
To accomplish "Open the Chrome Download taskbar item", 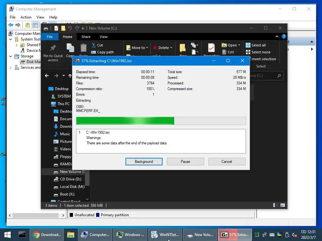I will pos(47,235).
